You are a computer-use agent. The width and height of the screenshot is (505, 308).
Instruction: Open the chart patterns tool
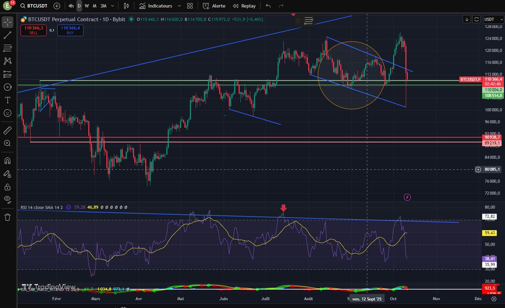[8, 61]
